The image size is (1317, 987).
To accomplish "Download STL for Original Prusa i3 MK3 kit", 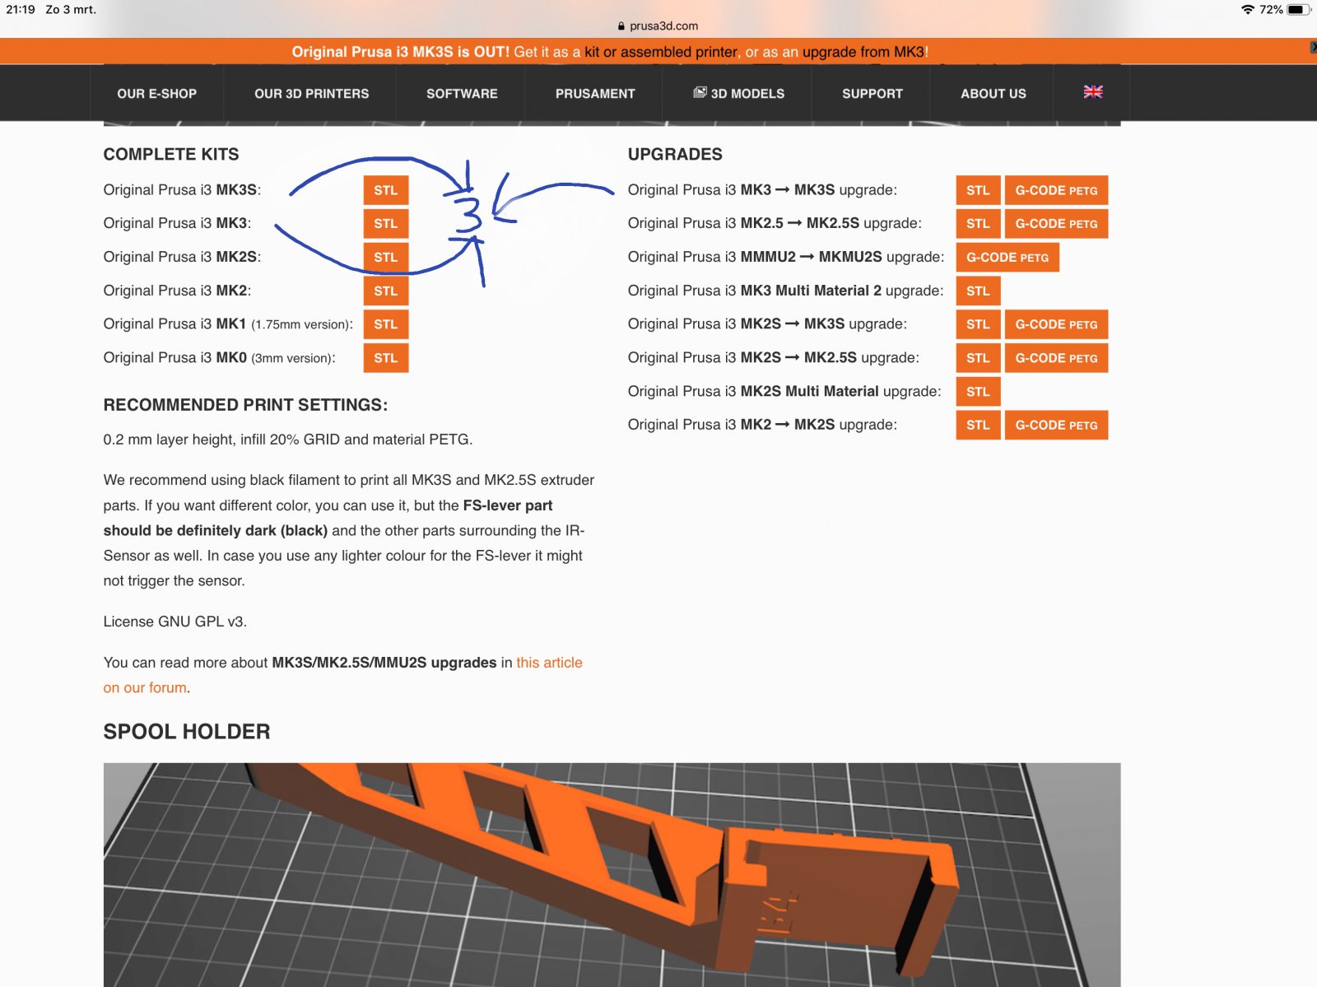I will (386, 224).
